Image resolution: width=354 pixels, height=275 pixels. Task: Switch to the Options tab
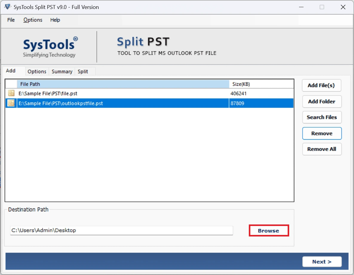tap(37, 71)
